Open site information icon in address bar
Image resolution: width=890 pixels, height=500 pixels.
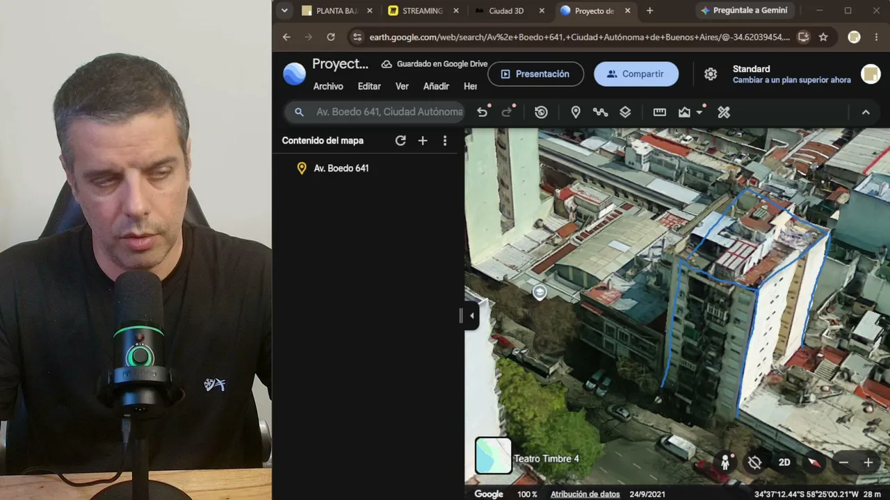click(x=357, y=37)
